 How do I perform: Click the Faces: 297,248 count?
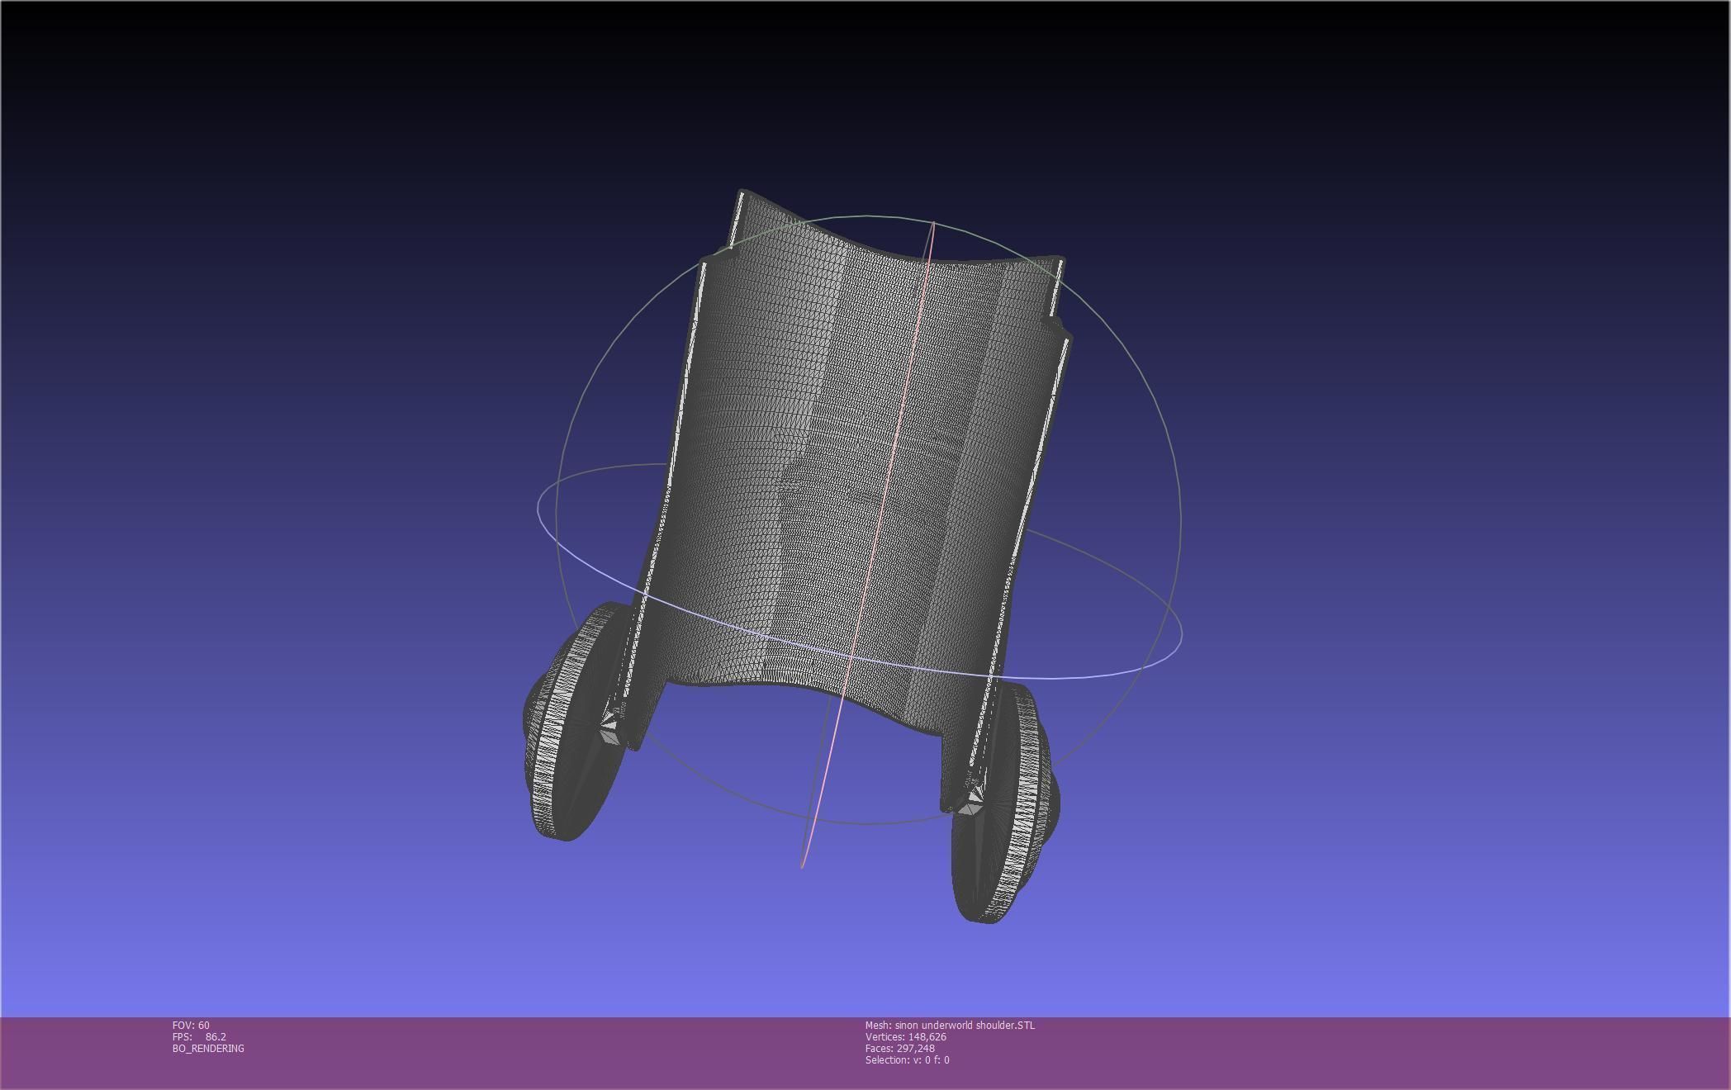900,1048
